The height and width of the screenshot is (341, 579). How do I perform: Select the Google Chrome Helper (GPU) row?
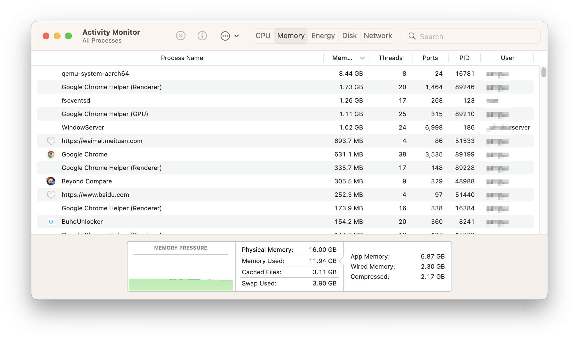pyautogui.click(x=285, y=114)
